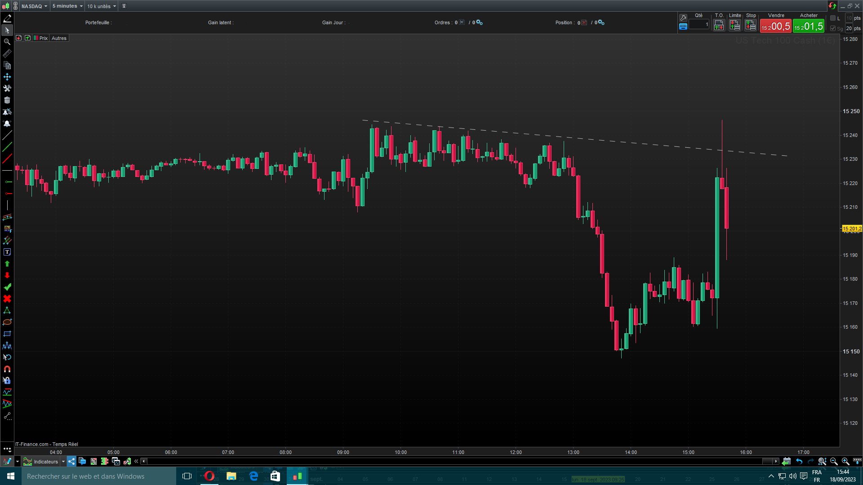Select the Autres tab

[x=59, y=38]
